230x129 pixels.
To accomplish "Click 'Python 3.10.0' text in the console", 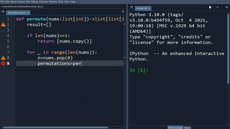I will click(147, 15).
